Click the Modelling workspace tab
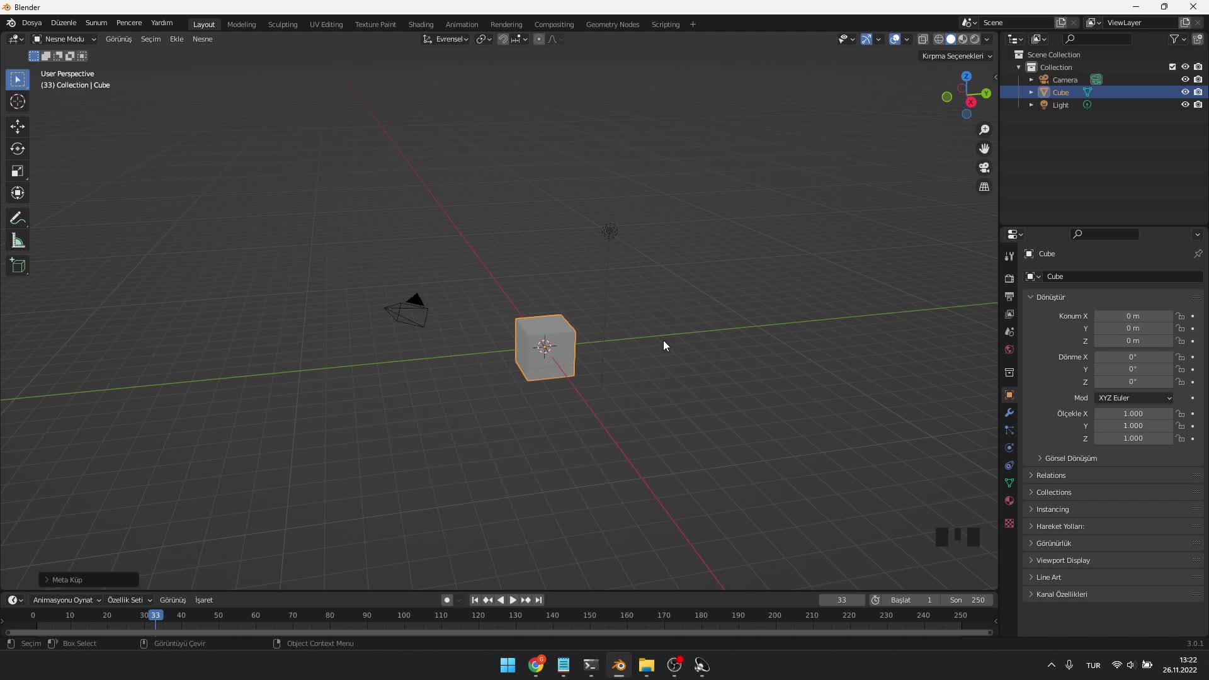This screenshot has height=680, width=1209. (242, 23)
